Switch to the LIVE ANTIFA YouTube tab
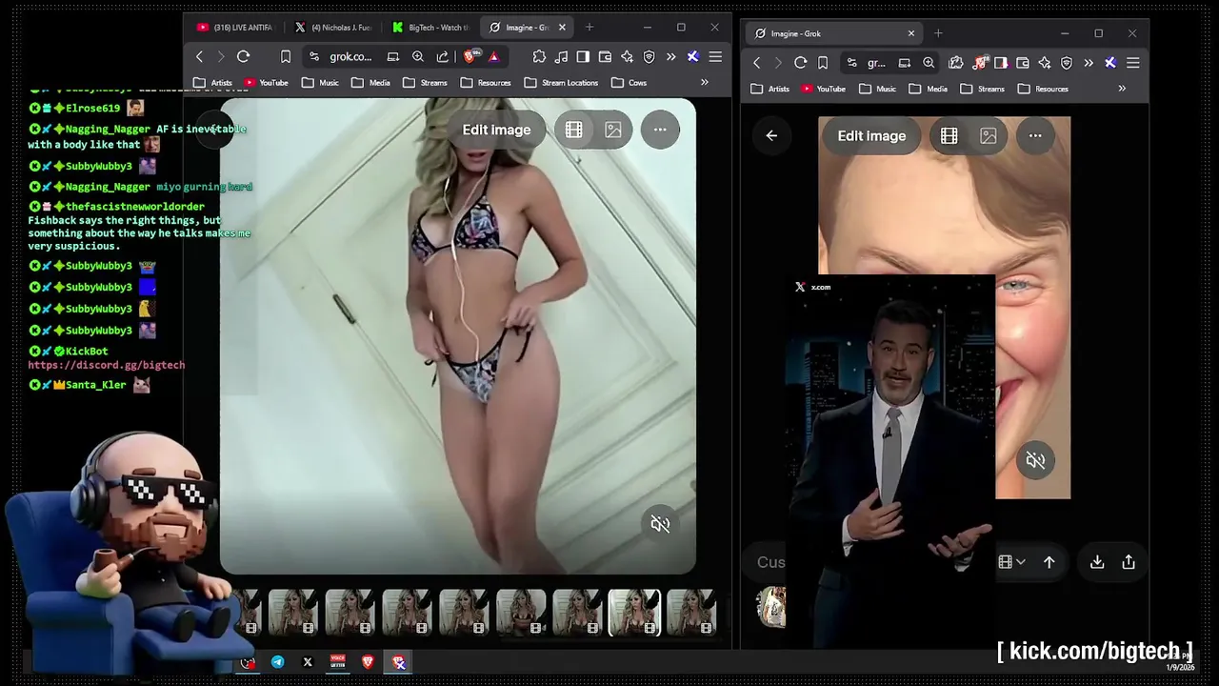Viewport: 1219px width, 686px height. click(x=235, y=28)
